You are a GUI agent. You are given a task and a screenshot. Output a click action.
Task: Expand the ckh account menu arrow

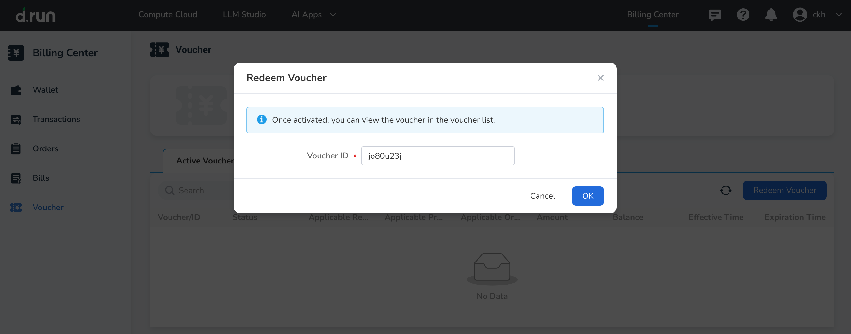point(839,15)
